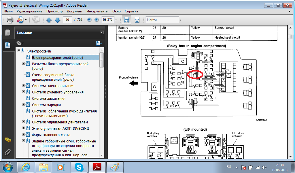Open the bookmarks options gear dropdown

coord(20,43)
